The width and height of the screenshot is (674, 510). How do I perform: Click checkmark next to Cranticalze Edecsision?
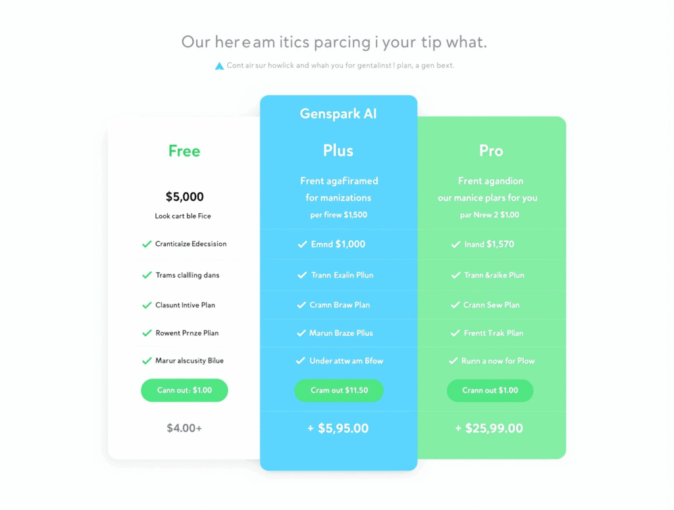click(x=147, y=244)
